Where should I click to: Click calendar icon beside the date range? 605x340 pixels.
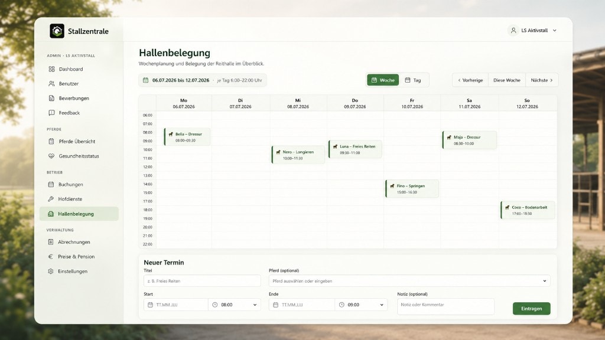coord(145,80)
